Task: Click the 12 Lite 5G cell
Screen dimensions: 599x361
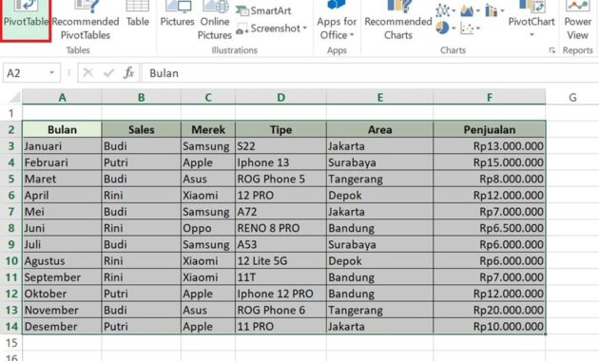Action: tap(280, 261)
